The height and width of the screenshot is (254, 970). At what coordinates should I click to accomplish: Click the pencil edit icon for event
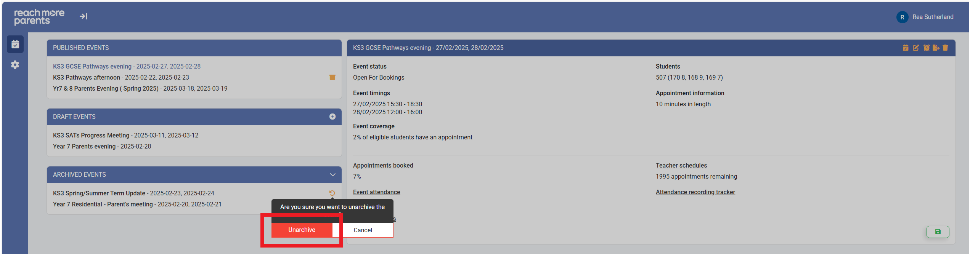(915, 48)
